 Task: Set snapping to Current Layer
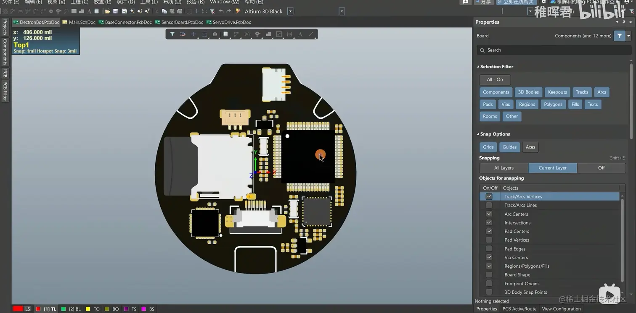(x=553, y=168)
